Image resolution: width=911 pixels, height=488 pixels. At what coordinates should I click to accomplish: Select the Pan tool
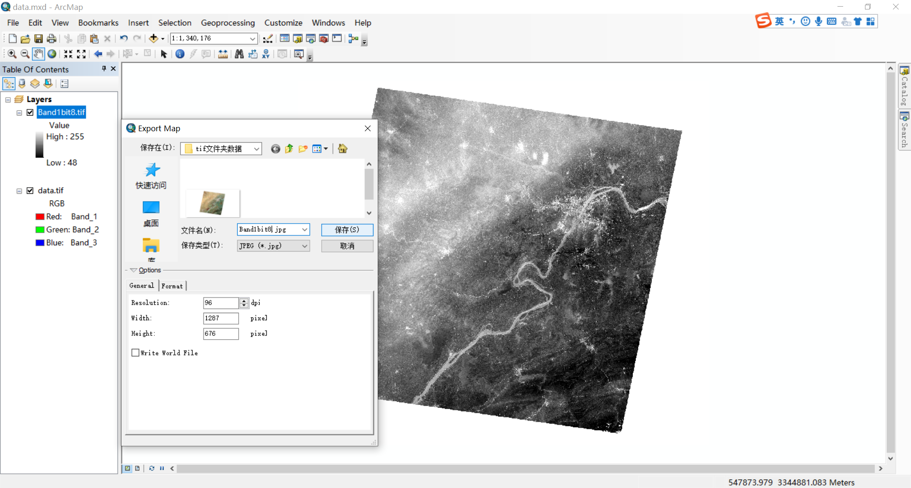click(38, 54)
